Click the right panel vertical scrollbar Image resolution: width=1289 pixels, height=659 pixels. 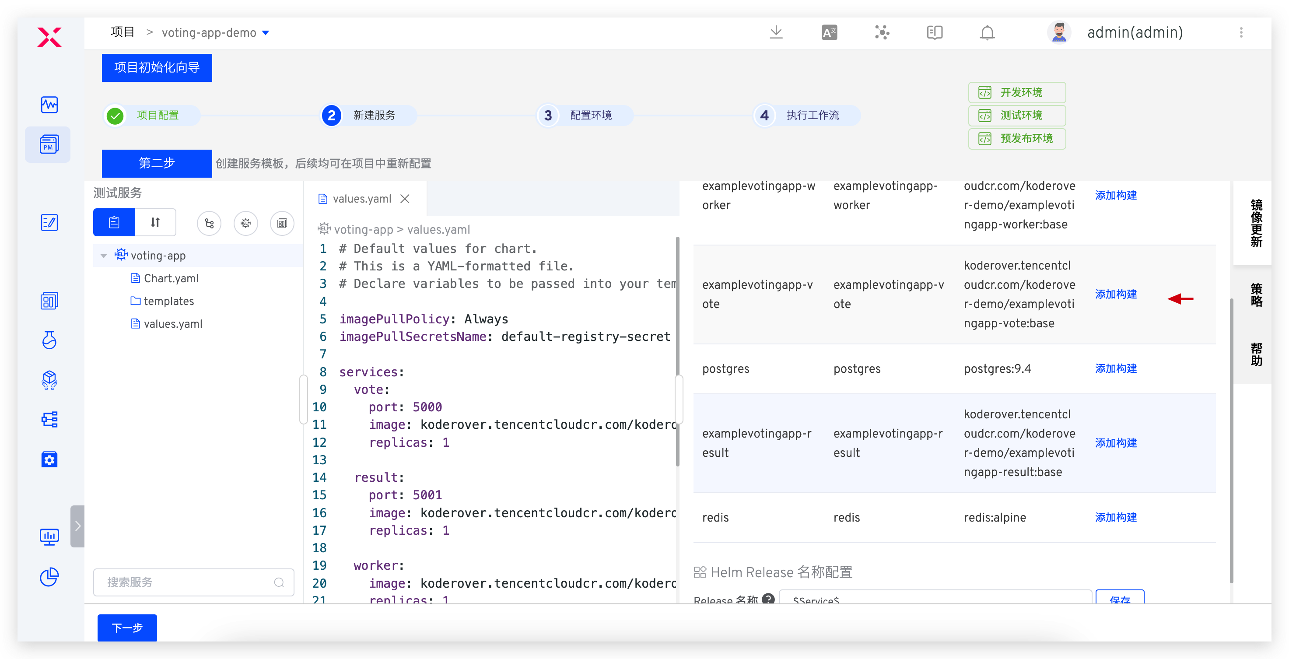(1231, 440)
